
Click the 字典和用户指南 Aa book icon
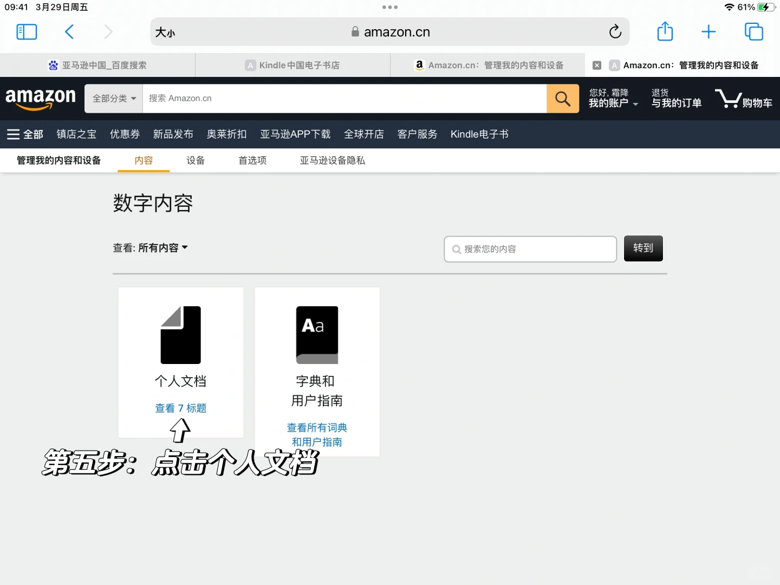click(x=317, y=335)
